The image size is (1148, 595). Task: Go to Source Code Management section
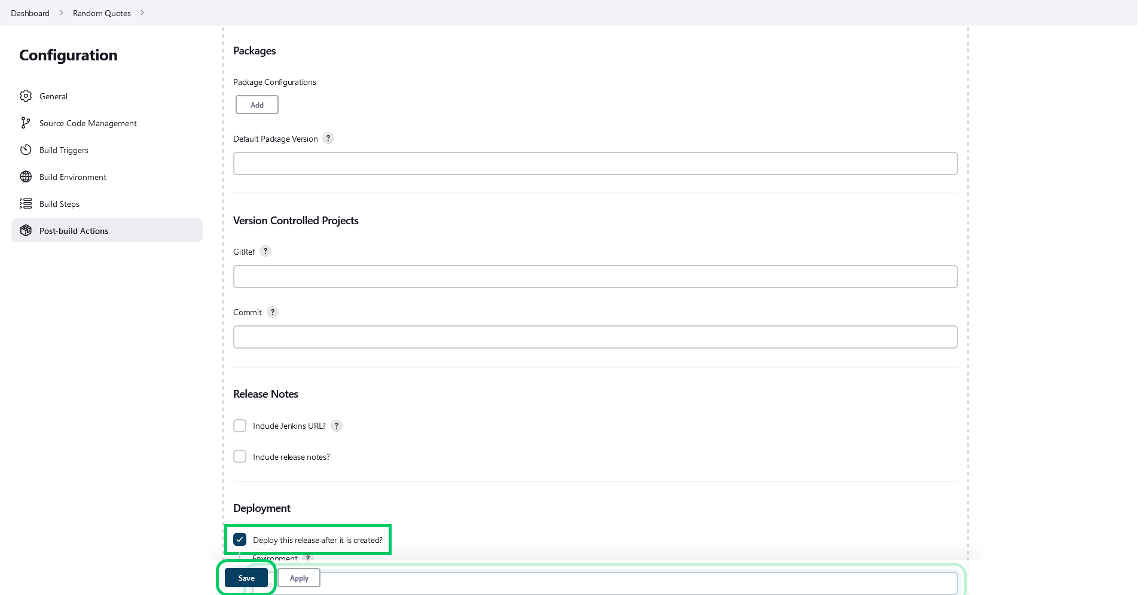107,123
